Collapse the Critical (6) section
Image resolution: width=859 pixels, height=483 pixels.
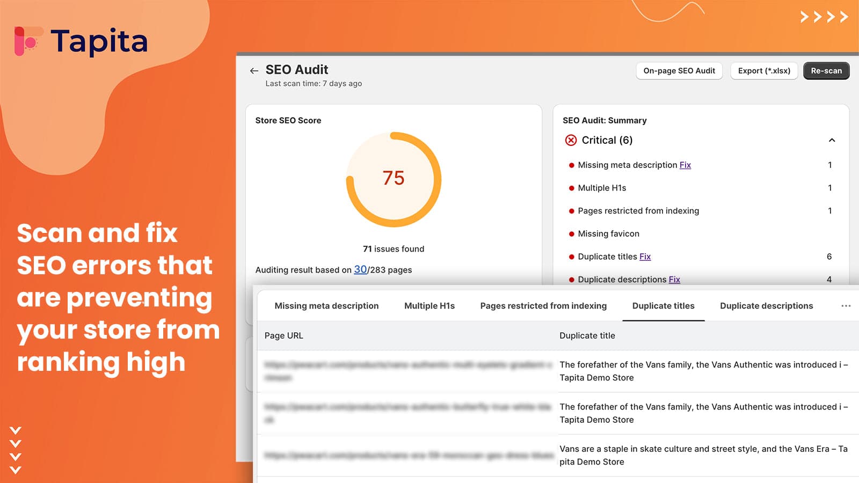point(832,140)
